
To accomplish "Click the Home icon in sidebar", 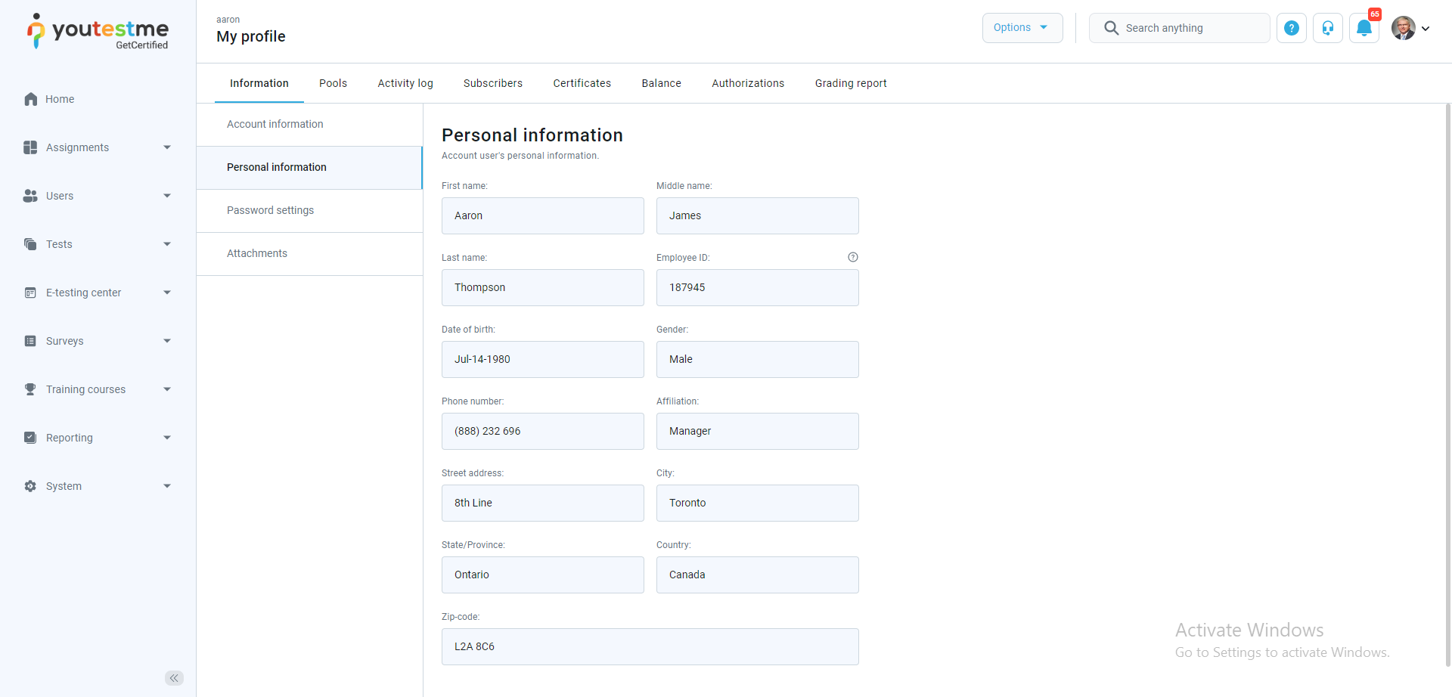I will point(31,99).
